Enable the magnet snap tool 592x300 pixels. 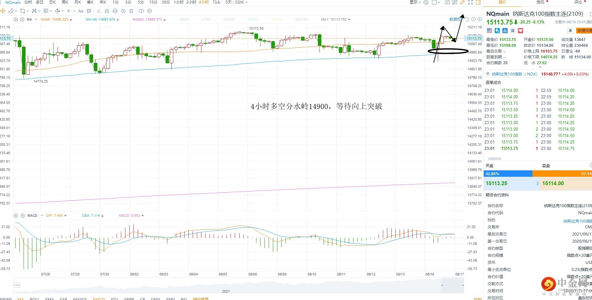(x=107, y=11)
